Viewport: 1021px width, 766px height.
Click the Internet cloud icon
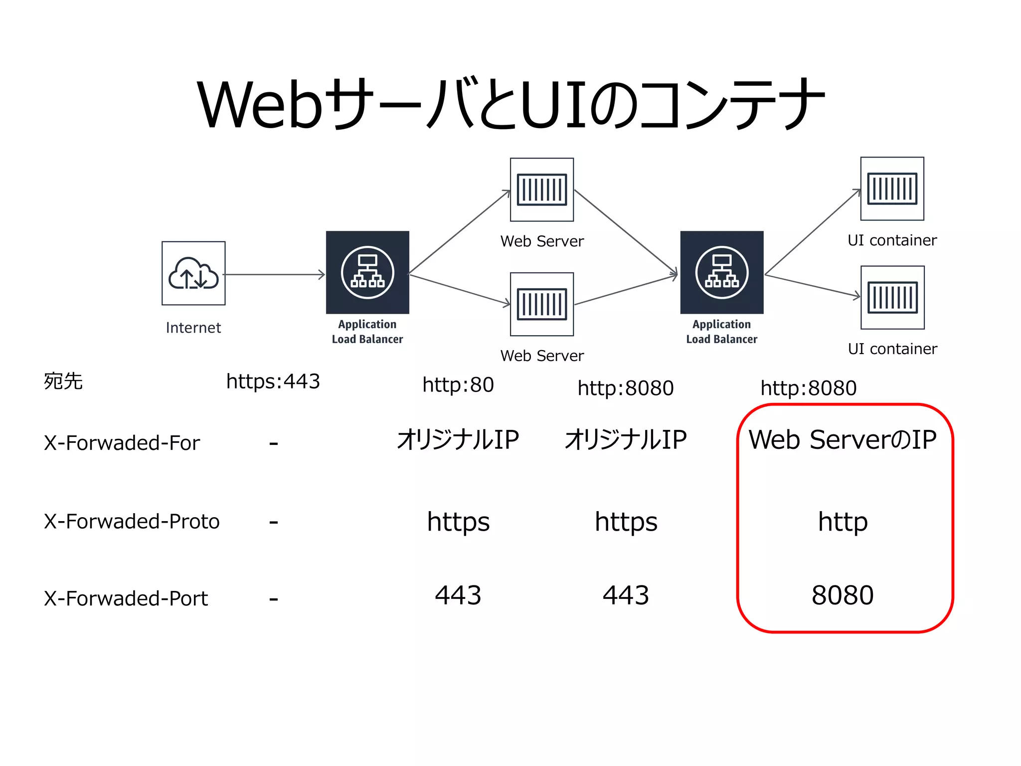(x=193, y=273)
